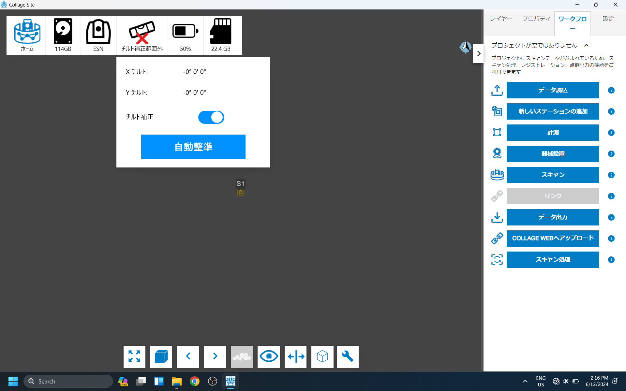Open the 設定 tab
This screenshot has width=626, height=391.
608,19
